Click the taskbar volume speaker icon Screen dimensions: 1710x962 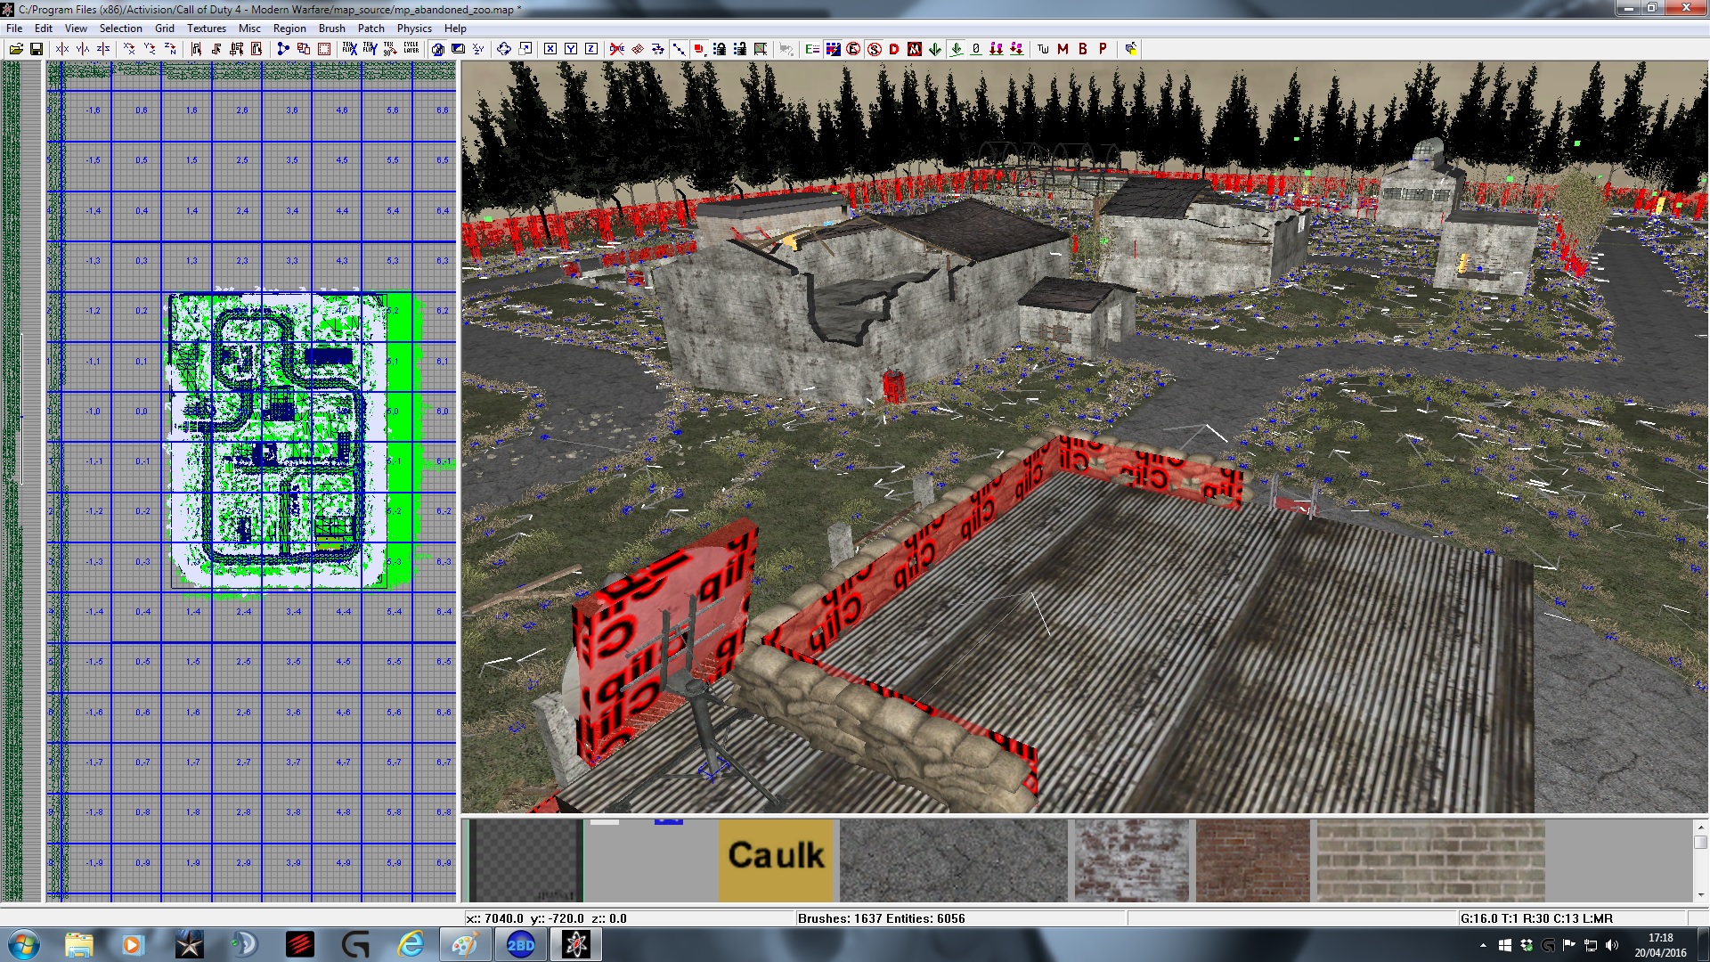(x=1611, y=945)
